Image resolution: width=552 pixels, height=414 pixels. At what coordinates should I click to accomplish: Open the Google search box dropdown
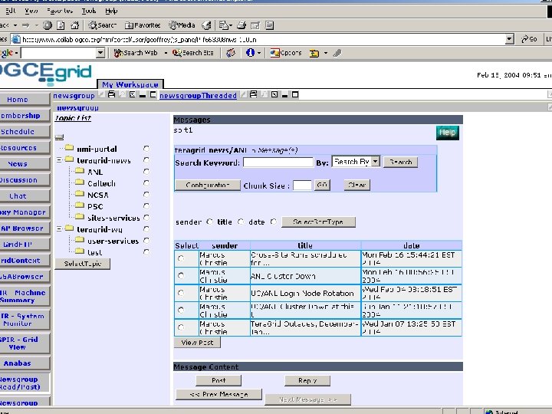pyautogui.click(x=100, y=53)
